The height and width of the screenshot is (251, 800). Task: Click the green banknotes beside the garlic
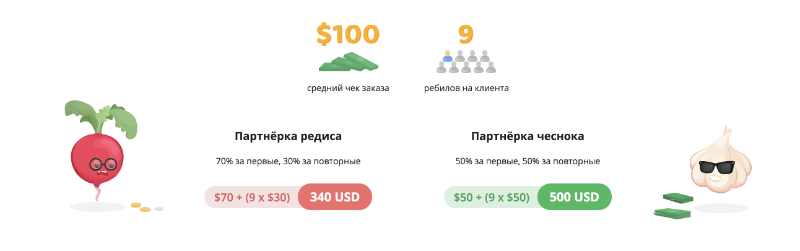coord(673,206)
